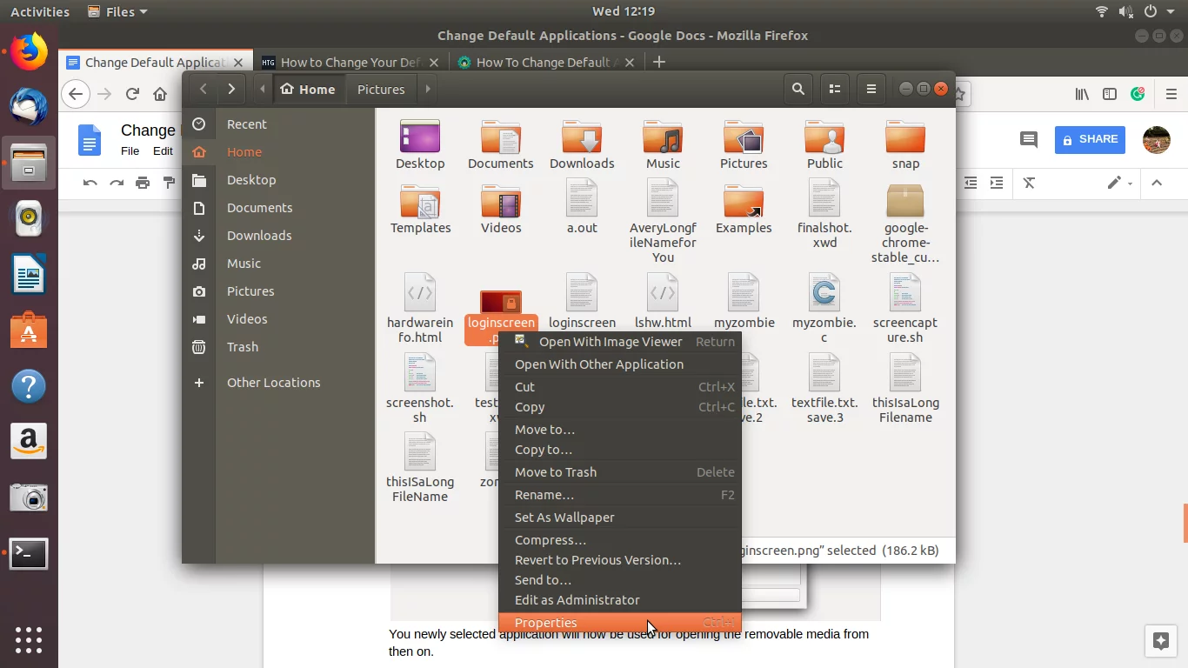Open the Downloads folder icon
The image size is (1188, 668).
tap(582, 138)
